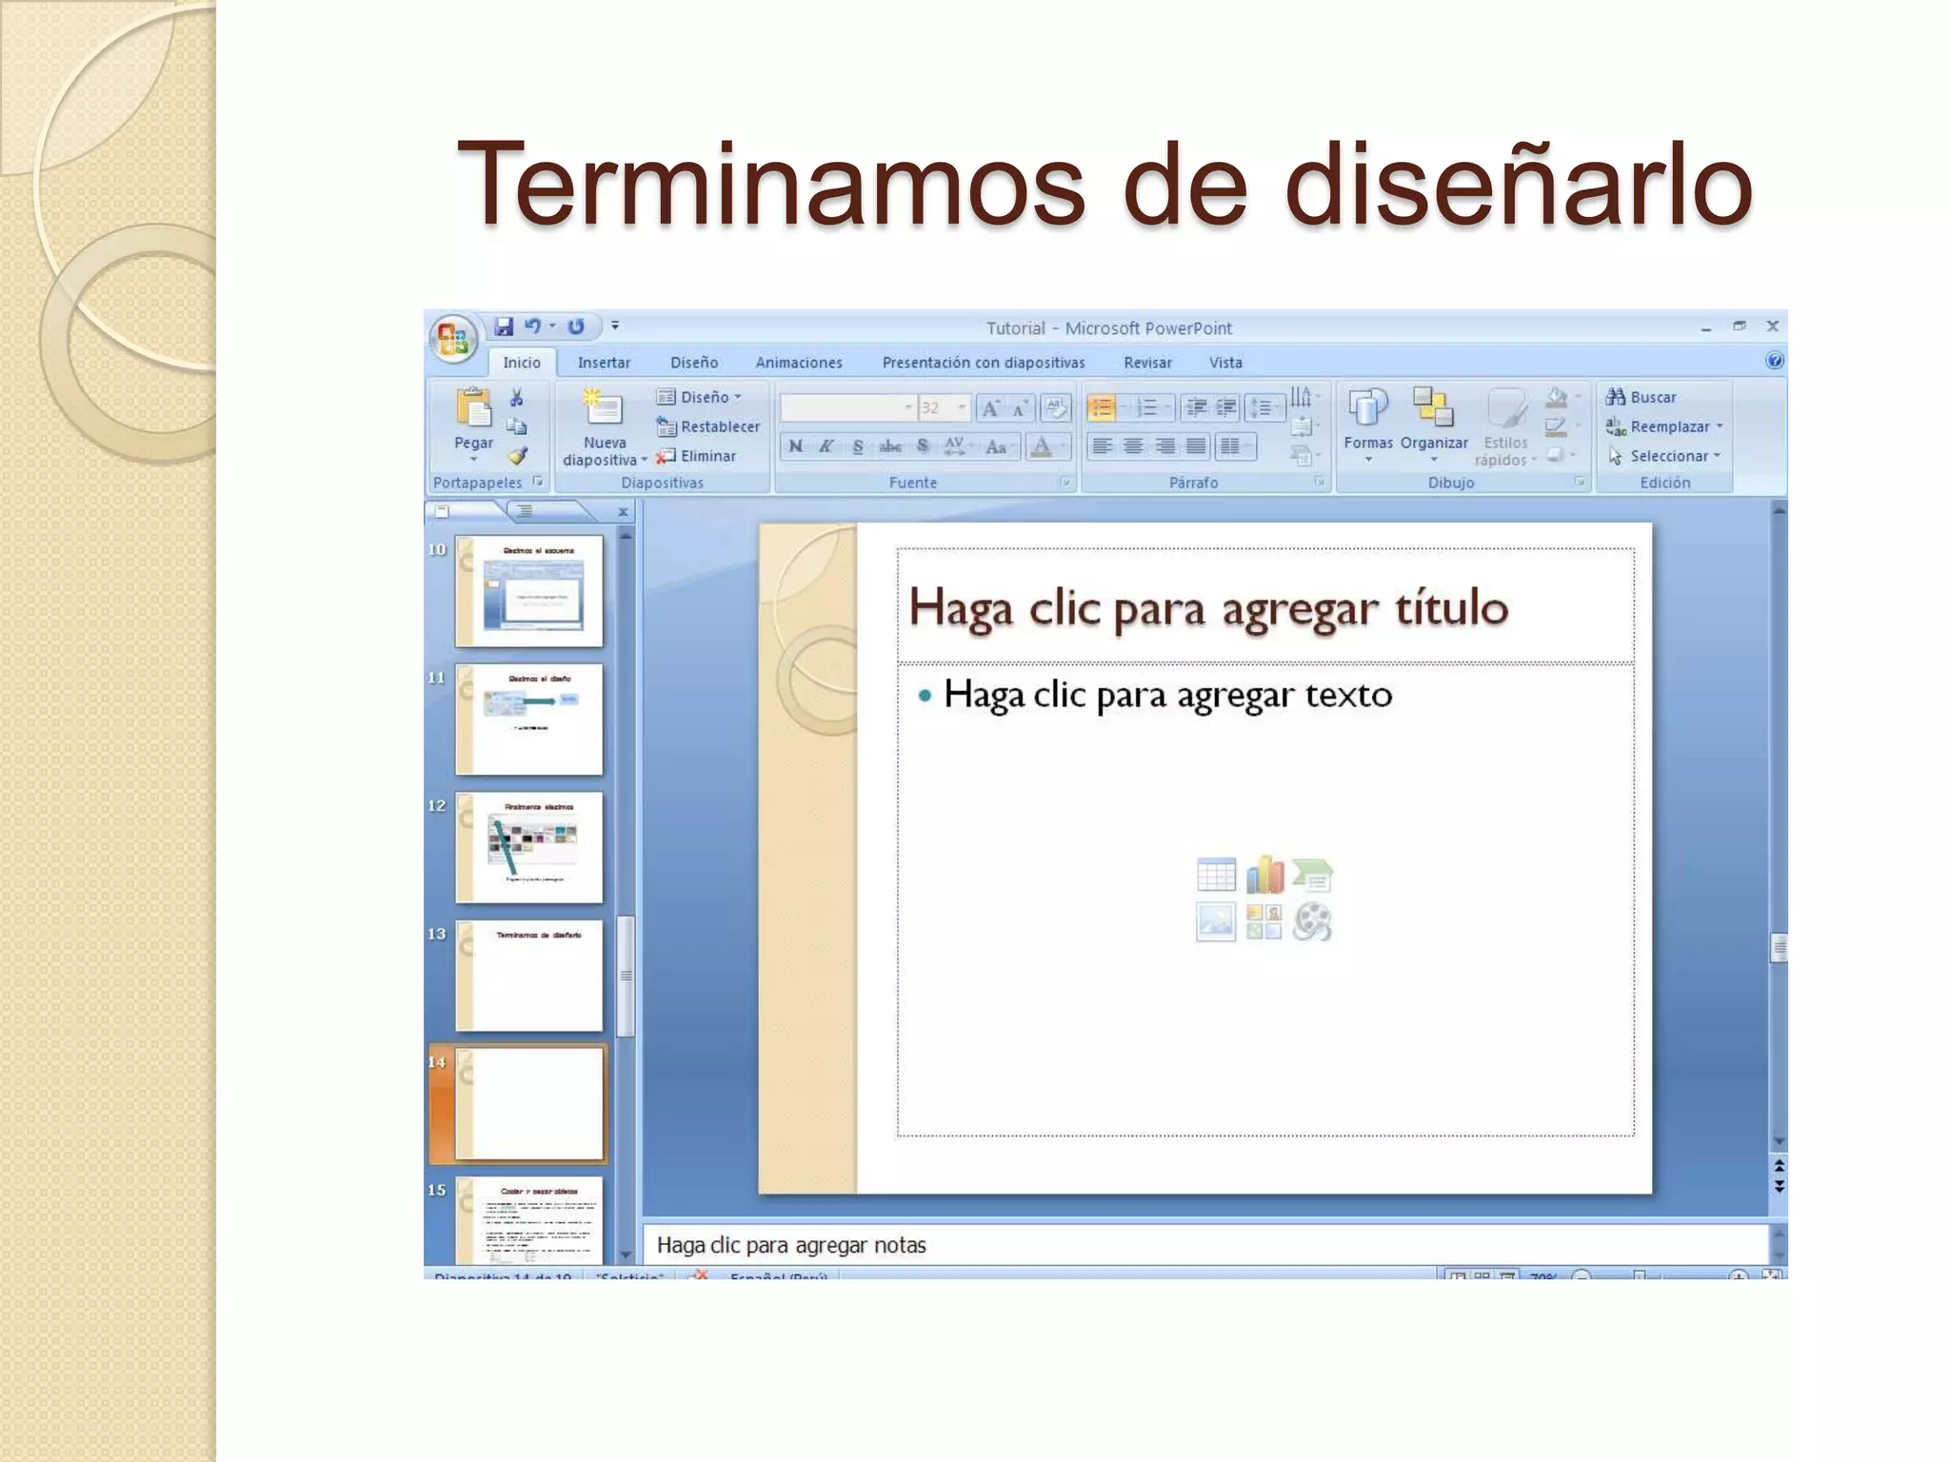Click the Save floppy disk icon

[x=504, y=326]
